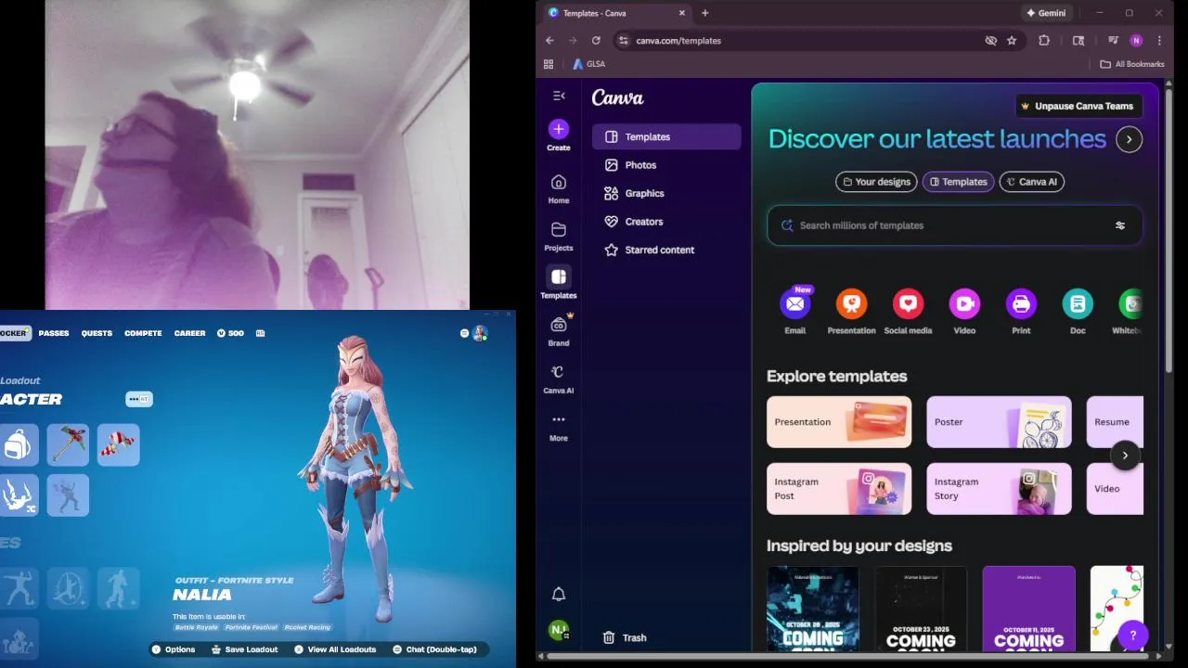The image size is (1188, 668).
Task: Select Canva AI filter chip
Action: click(x=1031, y=182)
